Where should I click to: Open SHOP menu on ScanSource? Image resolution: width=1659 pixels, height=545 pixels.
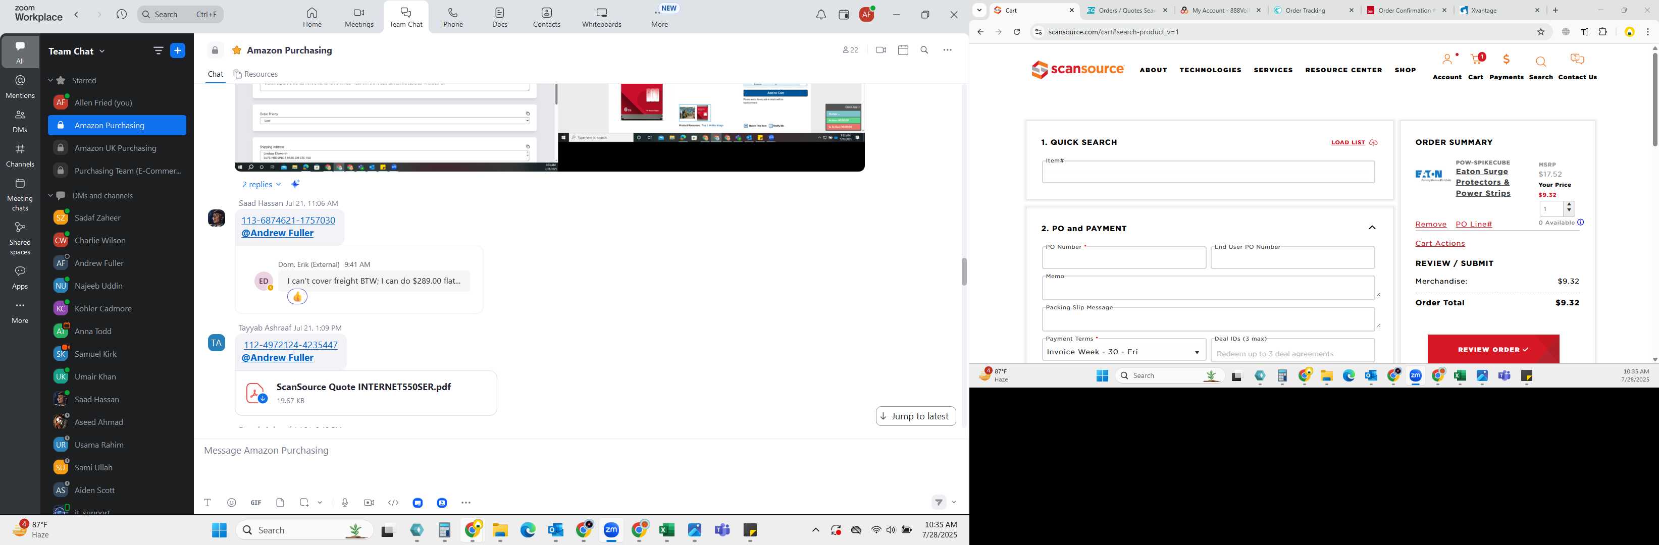[1405, 70]
